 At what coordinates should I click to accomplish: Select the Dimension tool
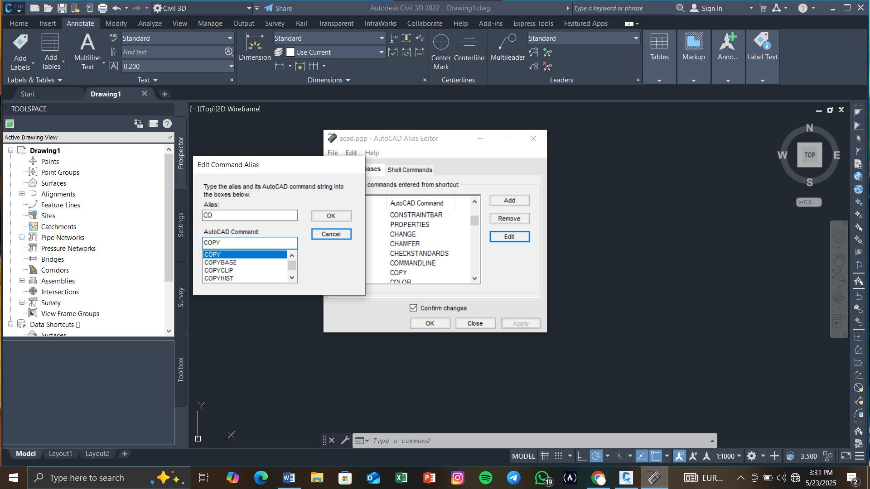click(255, 47)
